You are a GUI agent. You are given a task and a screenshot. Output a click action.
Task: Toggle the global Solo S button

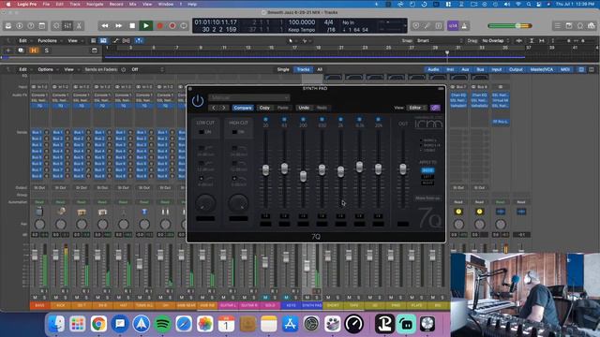[46, 51]
